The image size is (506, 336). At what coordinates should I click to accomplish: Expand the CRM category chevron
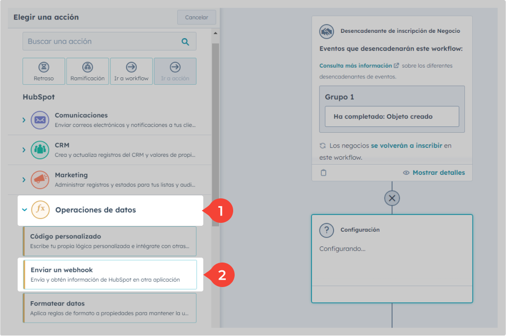click(x=24, y=150)
